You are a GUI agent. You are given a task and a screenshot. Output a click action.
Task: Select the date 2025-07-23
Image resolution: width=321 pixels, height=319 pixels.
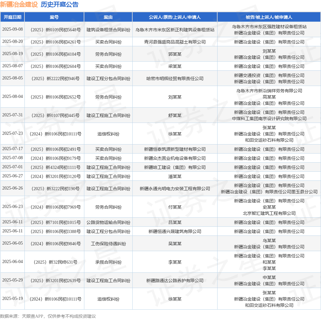point(13,133)
